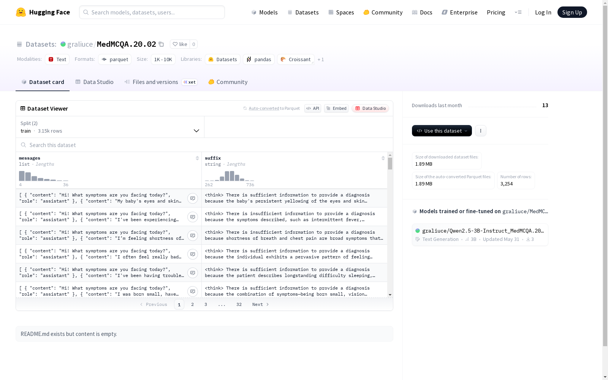Select the Dataset card tab
The image size is (608, 380).
point(43,82)
